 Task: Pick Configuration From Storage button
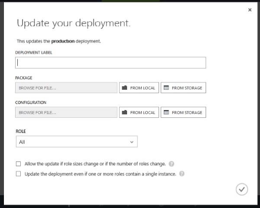pos(183,113)
